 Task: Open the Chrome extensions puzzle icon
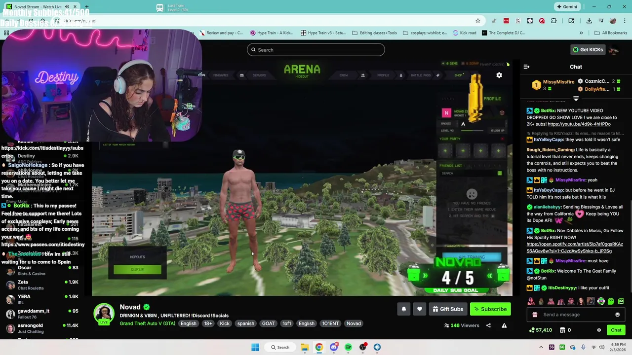(x=553, y=21)
